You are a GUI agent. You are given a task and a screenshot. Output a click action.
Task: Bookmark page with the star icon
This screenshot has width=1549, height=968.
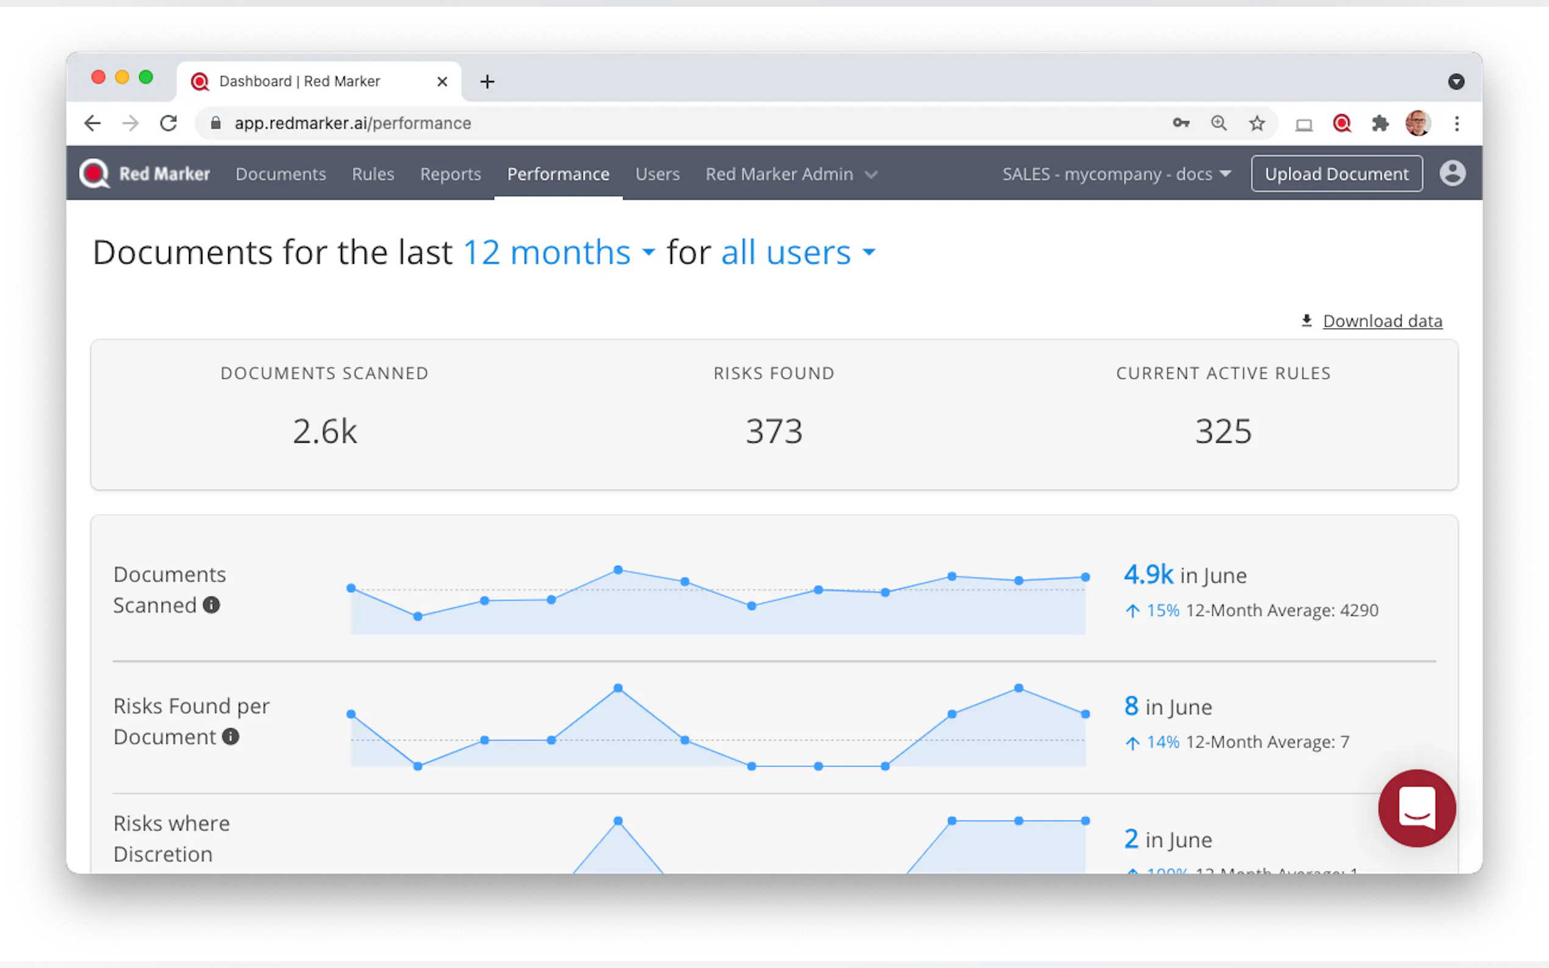pos(1257,123)
